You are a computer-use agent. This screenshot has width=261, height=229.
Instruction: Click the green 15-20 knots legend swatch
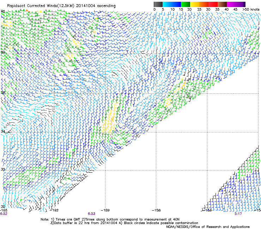[x=186, y=4]
